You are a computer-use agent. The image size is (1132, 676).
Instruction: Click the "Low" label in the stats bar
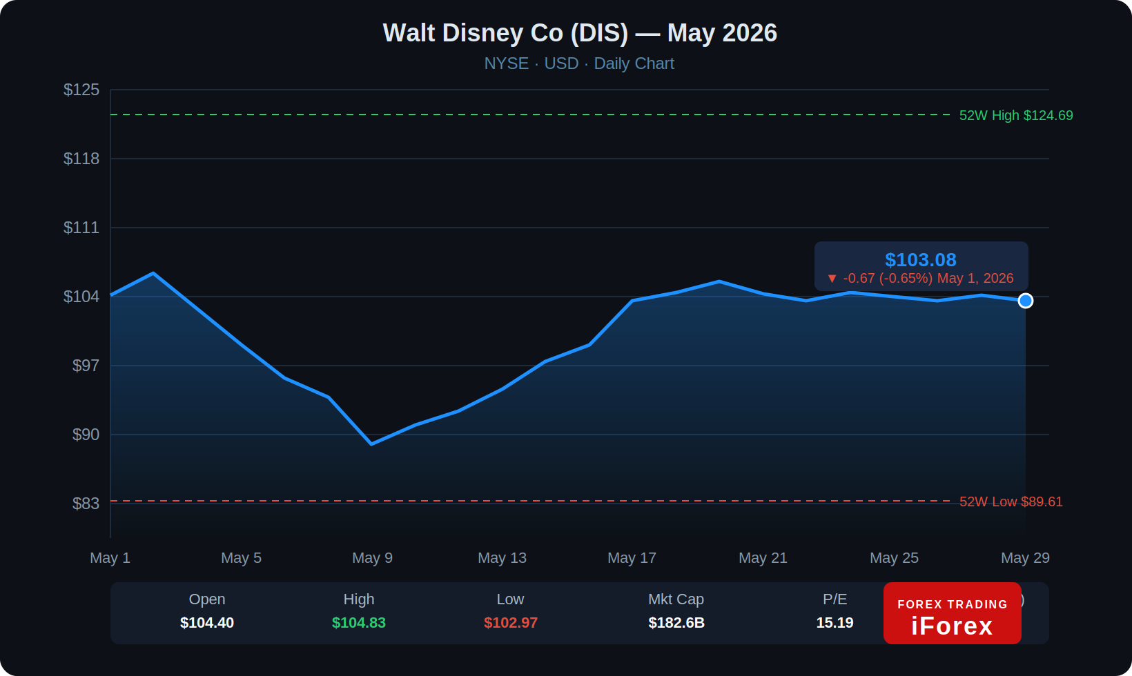pos(511,599)
